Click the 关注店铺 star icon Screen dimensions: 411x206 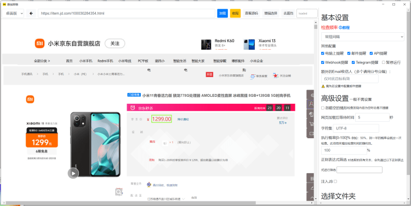tap(275, 75)
